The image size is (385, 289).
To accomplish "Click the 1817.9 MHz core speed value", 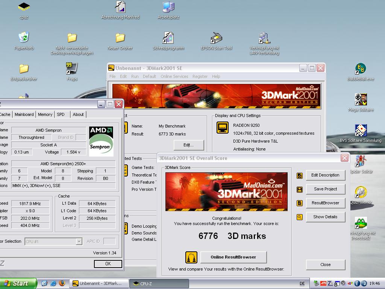I will (30, 204).
